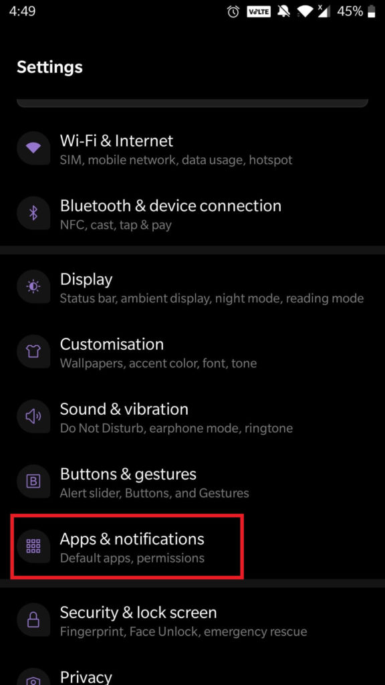
Task: Open Display settings
Action: pyautogui.click(x=192, y=286)
